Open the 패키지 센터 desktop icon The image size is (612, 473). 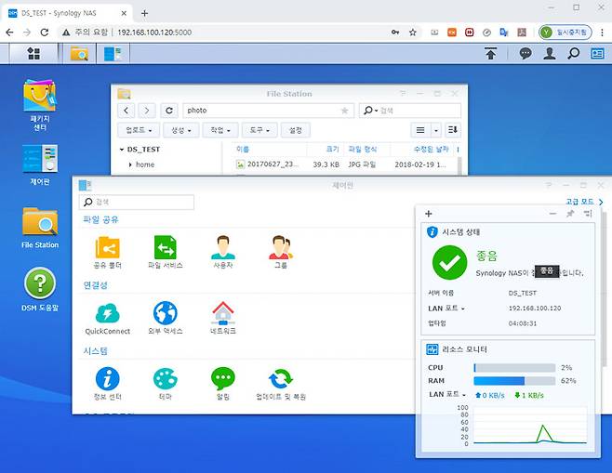[39, 96]
